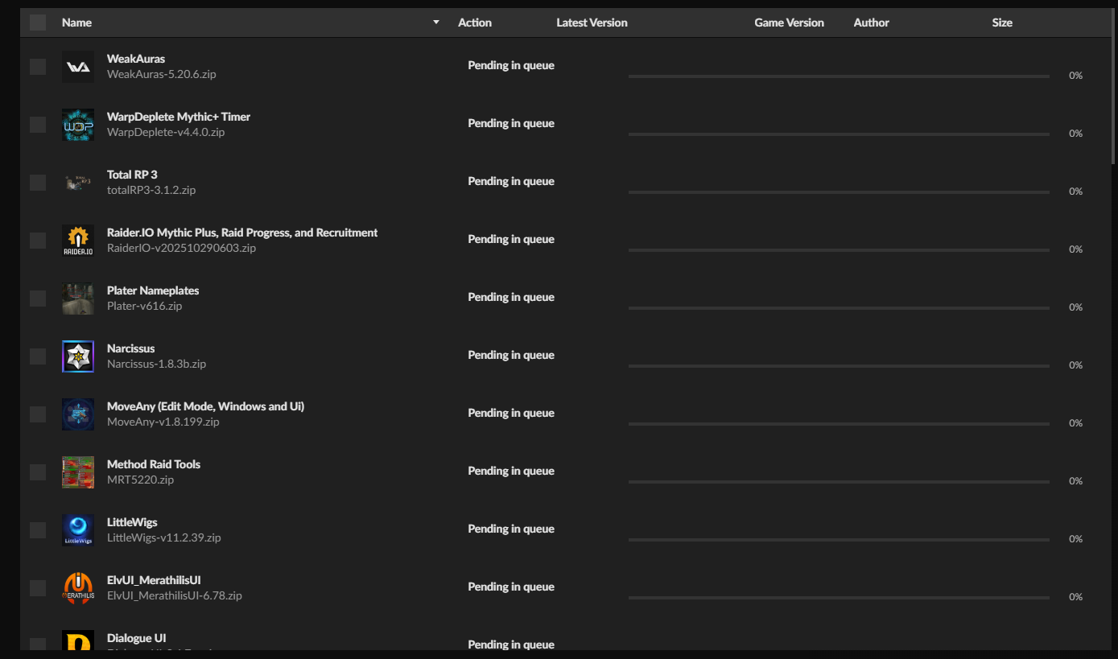
Task: Click the Narcissus addon name
Action: coord(130,348)
